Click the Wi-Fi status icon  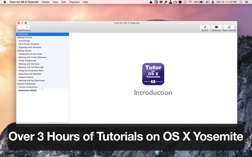(x=191, y=2)
